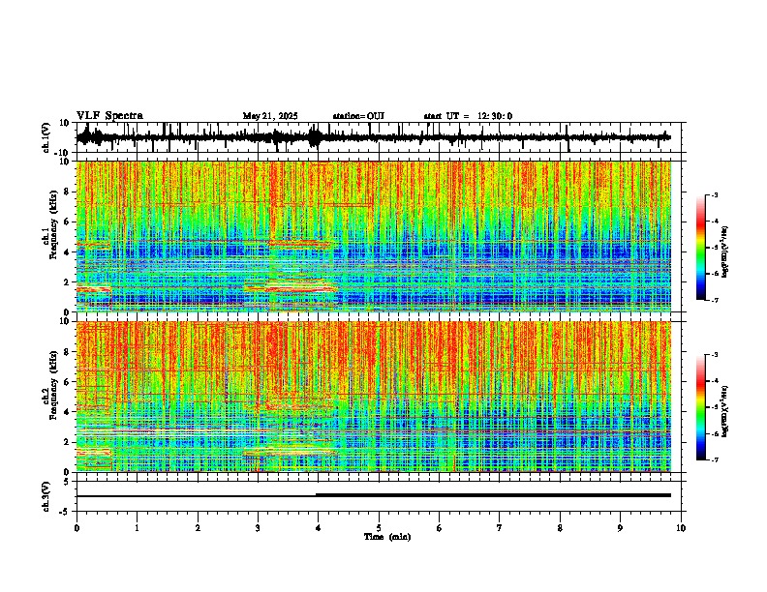
Task: Click the "-3" label on ch.2 color bar
Action: tap(715, 355)
